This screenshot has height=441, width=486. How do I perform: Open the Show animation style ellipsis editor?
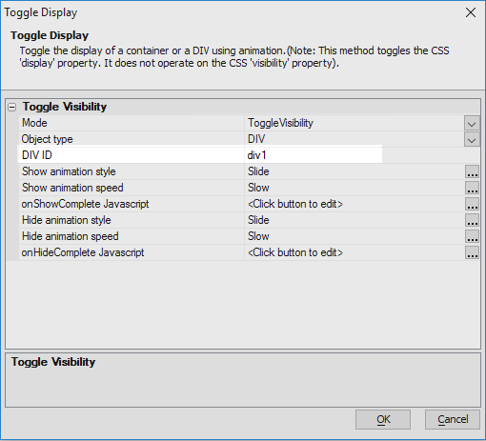pos(472,171)
